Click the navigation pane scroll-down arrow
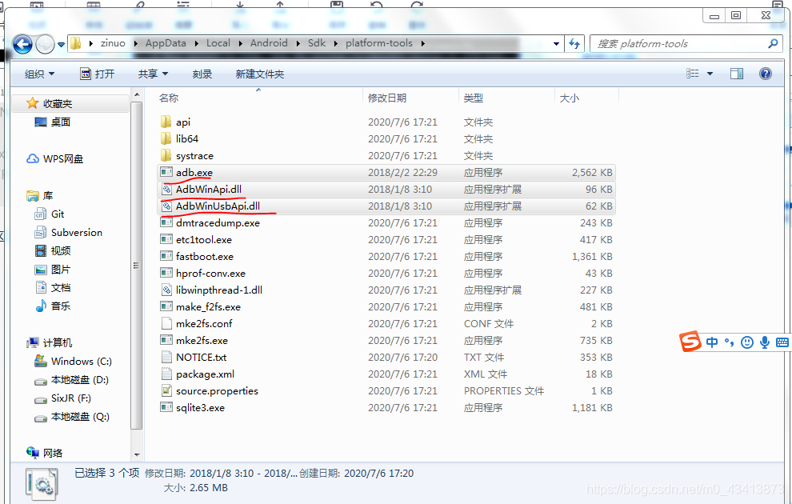Viewport: 792px width, 504px height. (x=137, y=454)
